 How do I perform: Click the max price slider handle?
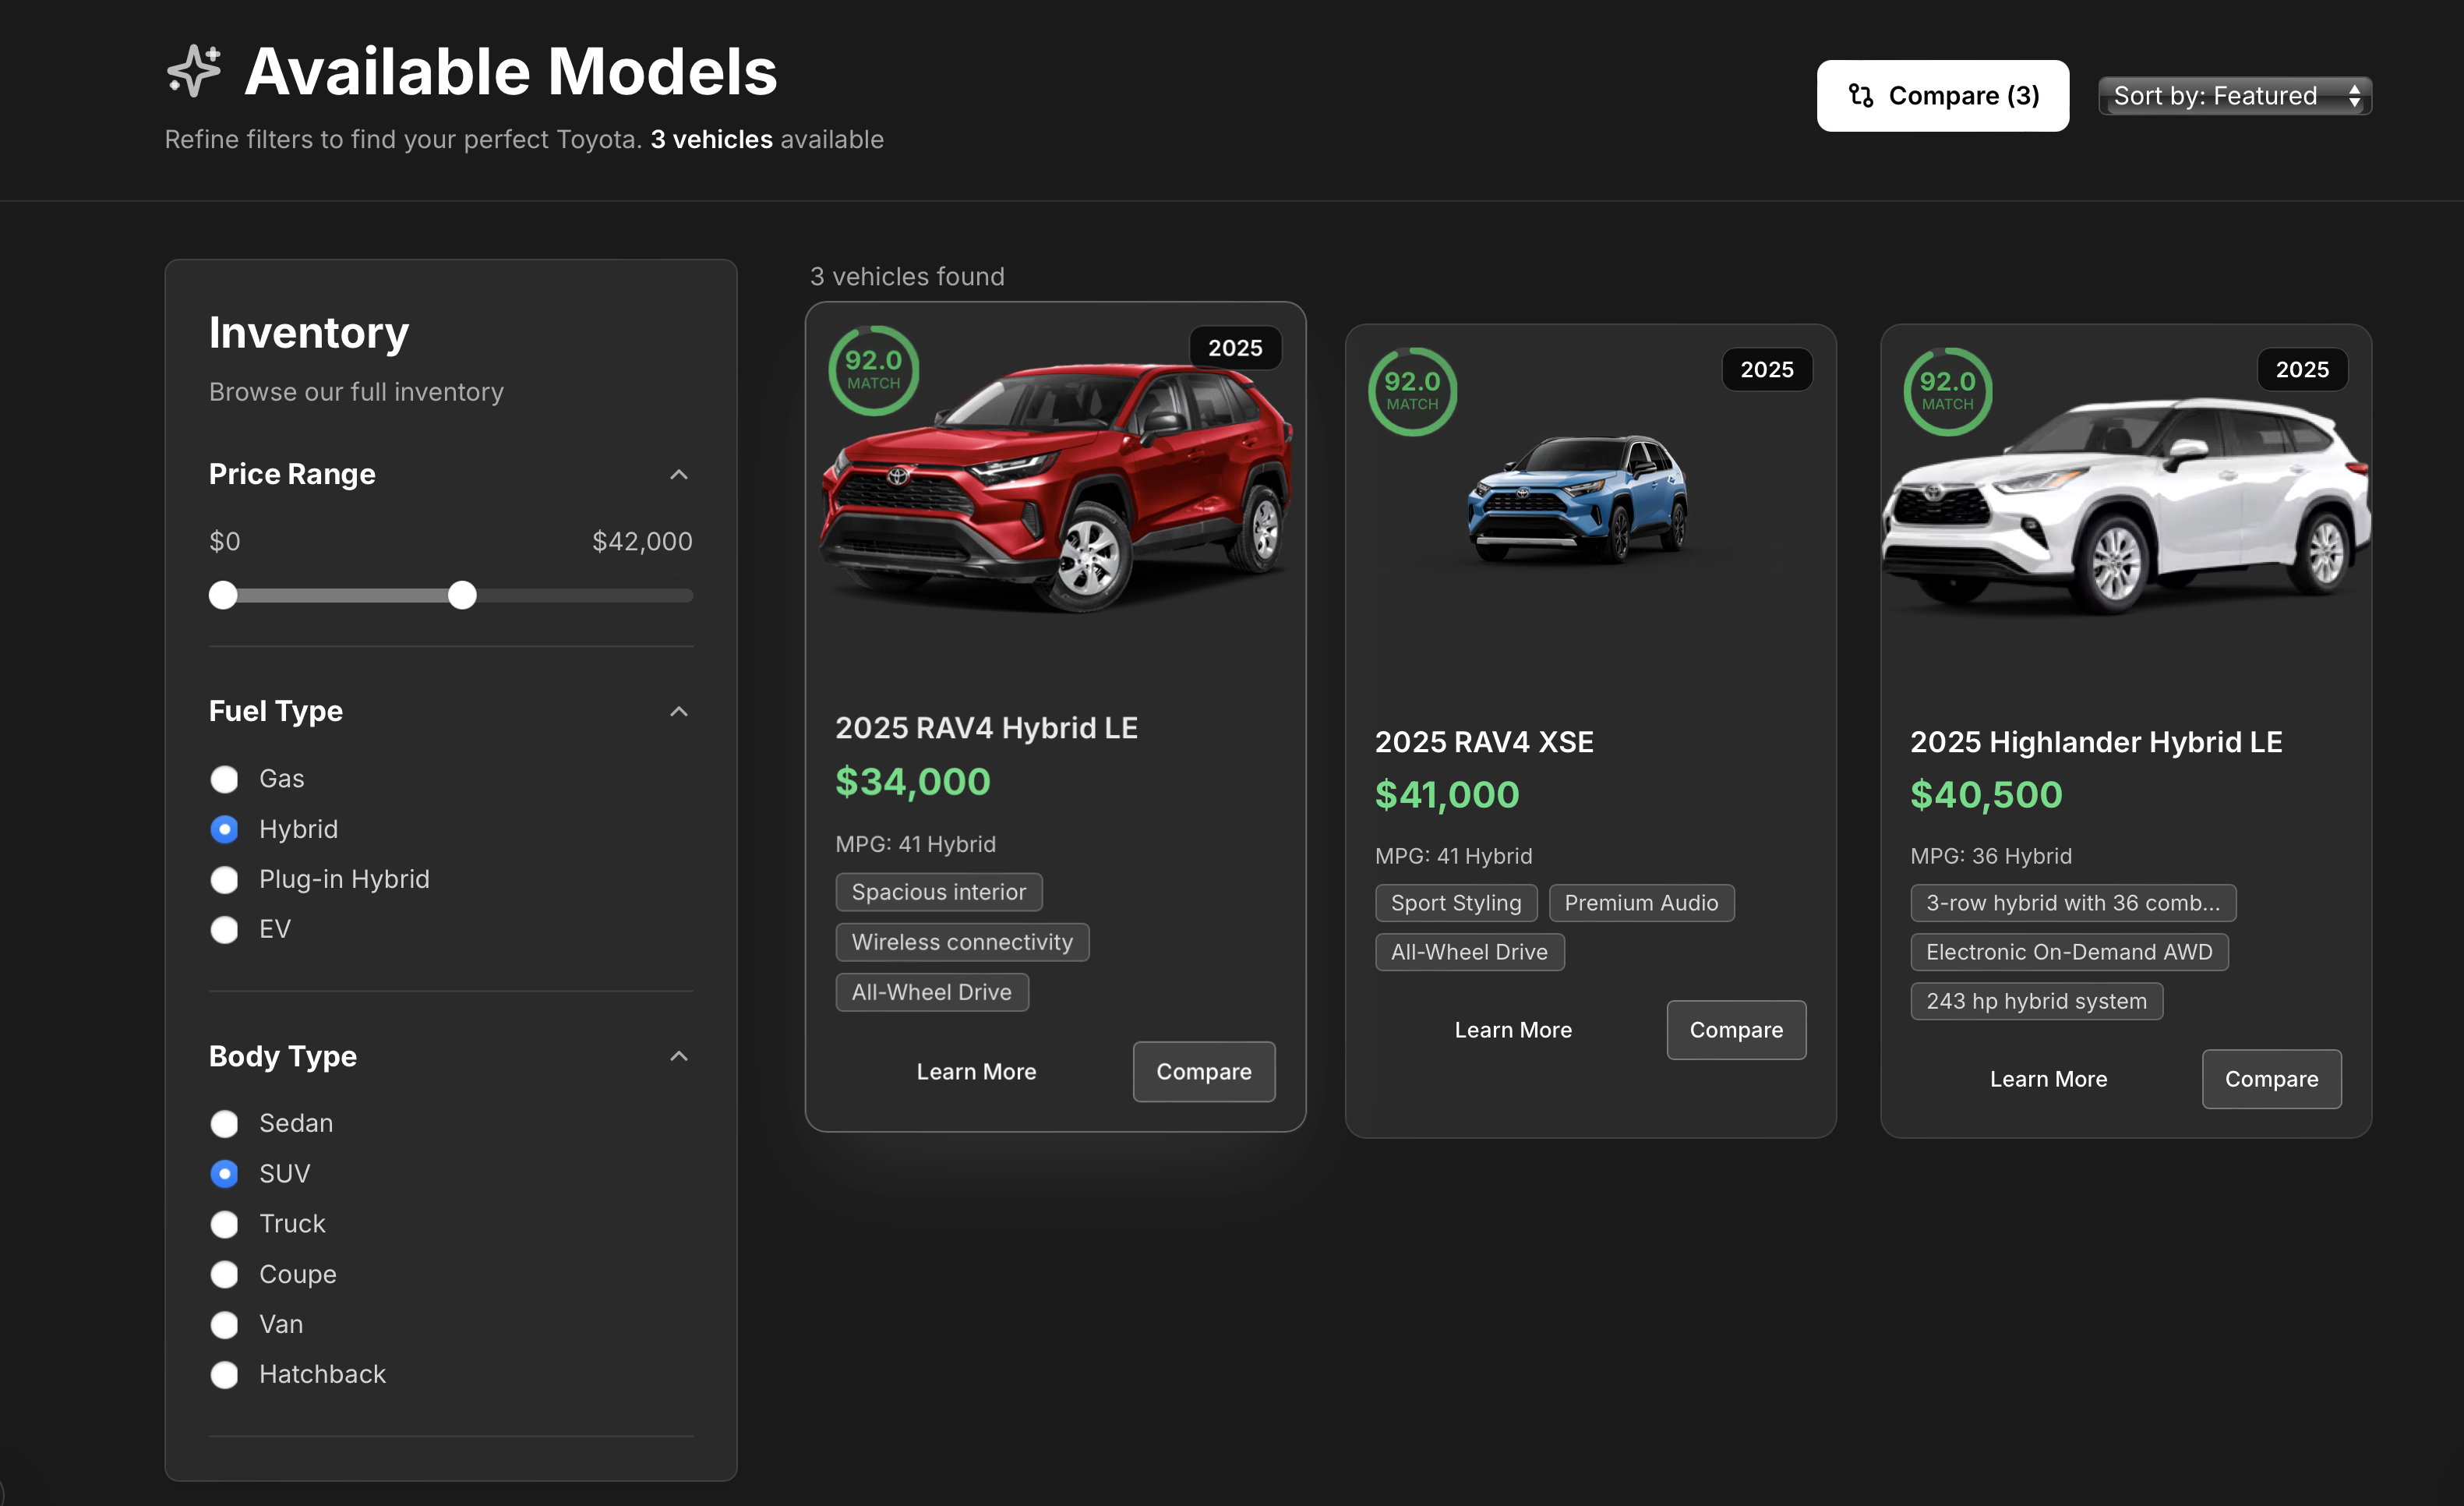(462, 596)
